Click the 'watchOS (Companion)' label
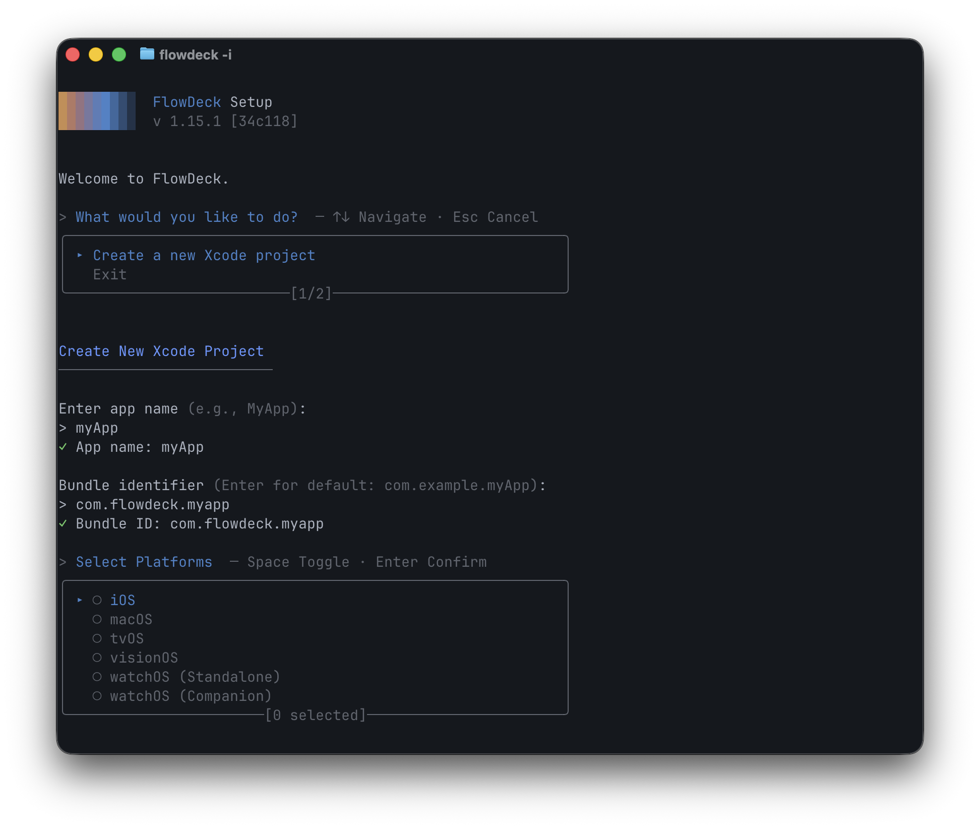Image resolution: width=980 pixels, height=829 pixels. pos(191,696)
